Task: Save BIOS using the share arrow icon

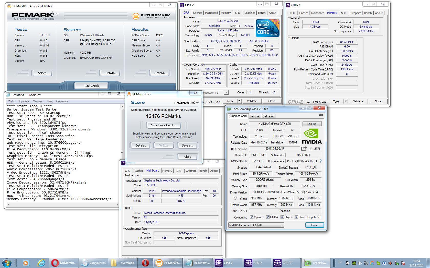Action: 304,149
